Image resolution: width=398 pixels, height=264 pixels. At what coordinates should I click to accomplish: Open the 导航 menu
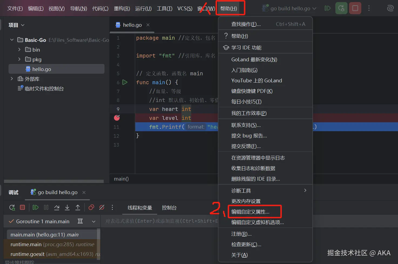(79, 8)
